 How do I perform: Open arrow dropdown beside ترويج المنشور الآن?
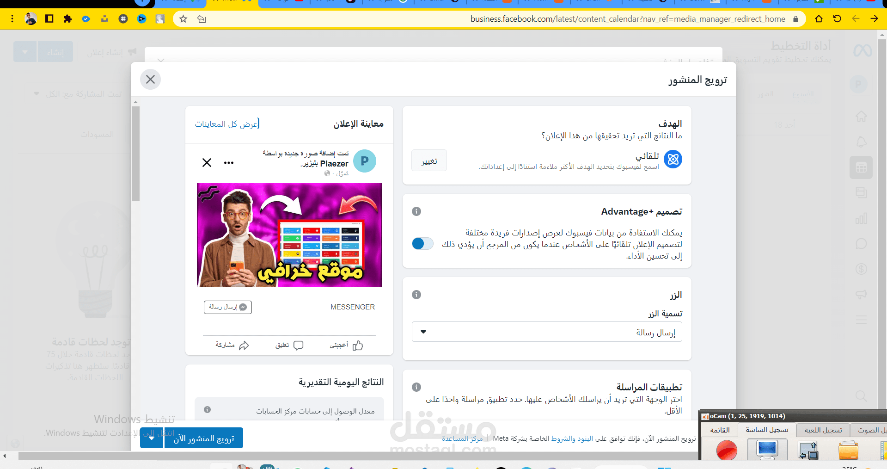click(152, 438)
